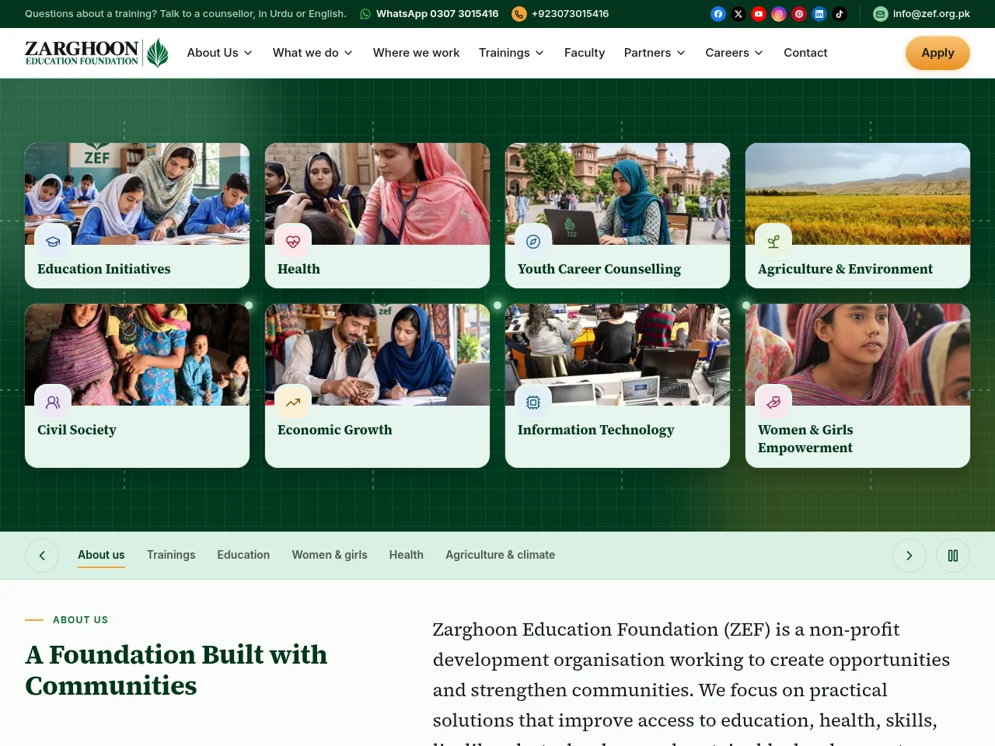
Task: Click the orange Apply button
Action: 937,53
